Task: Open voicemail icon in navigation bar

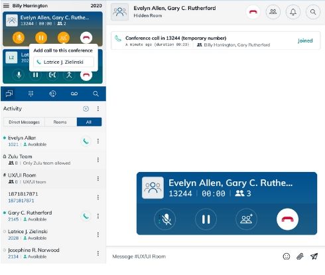Action: coord(74,94)
